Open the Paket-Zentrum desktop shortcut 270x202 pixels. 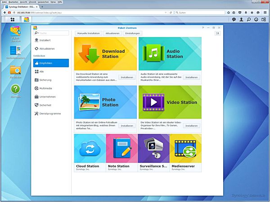(15, 34)
